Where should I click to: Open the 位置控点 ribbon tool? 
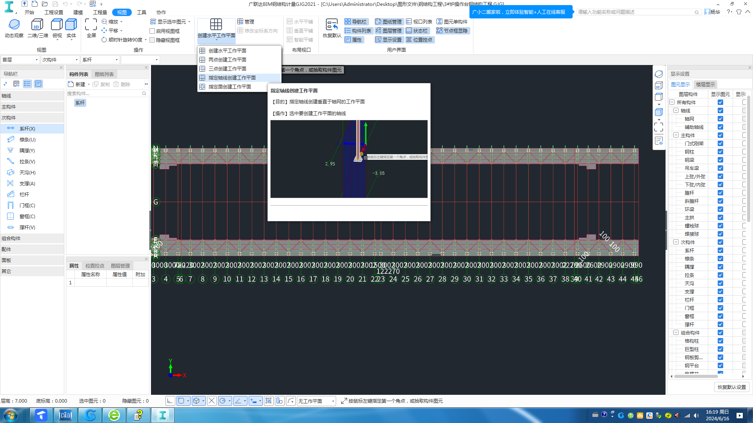click(x=419, y=40)
